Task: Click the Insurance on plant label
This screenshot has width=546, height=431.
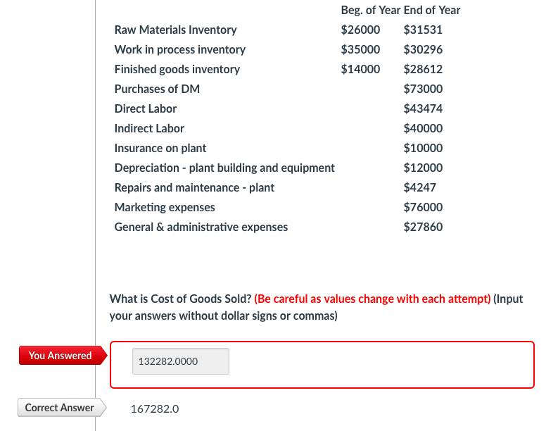Action: 160,148
